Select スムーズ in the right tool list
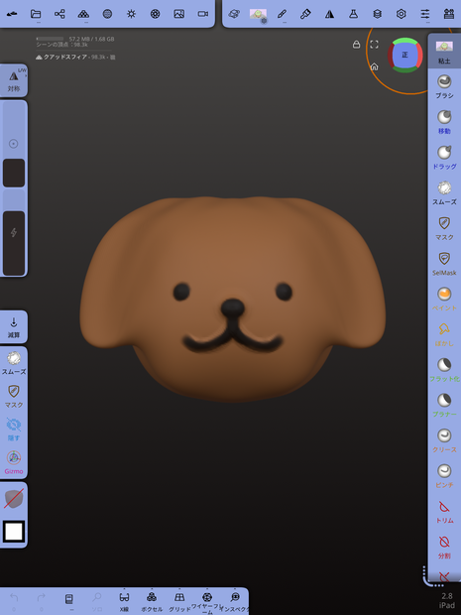461x615 pixels. (x=444, y=193)
